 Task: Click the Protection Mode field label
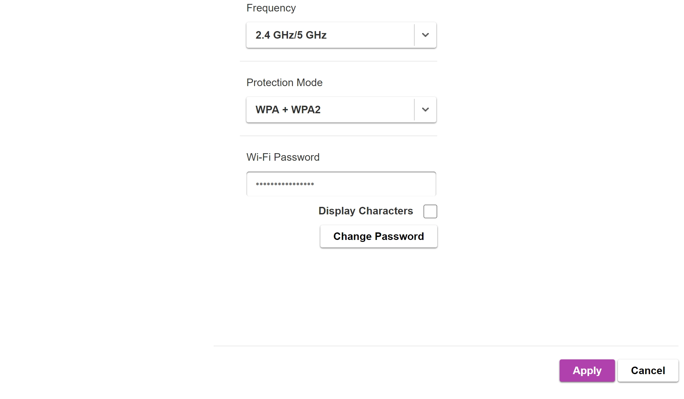point(284,82)
